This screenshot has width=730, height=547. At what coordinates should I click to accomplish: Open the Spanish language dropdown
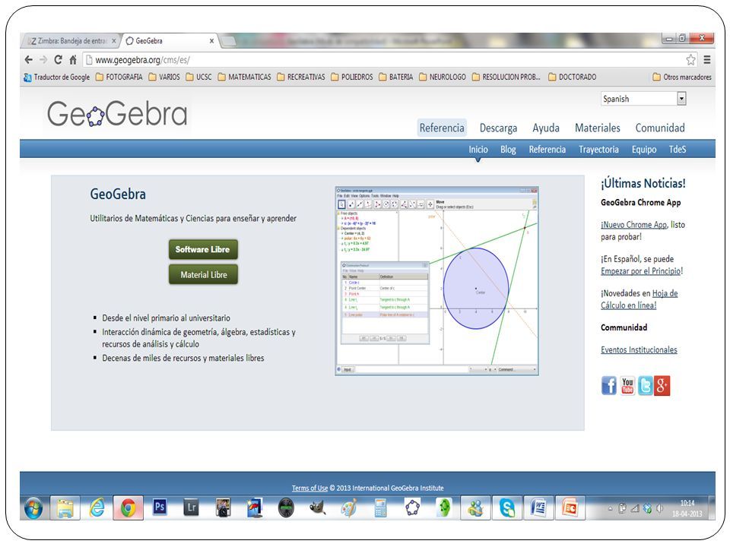point(643,99)
